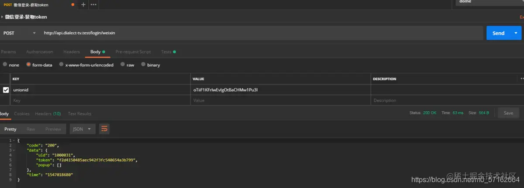Image resolution: width=524 pixels, height=188 pixels.
Task: Collapse the root JSON object on line 1
Action: pyautogui.click(x=14, y=140)
